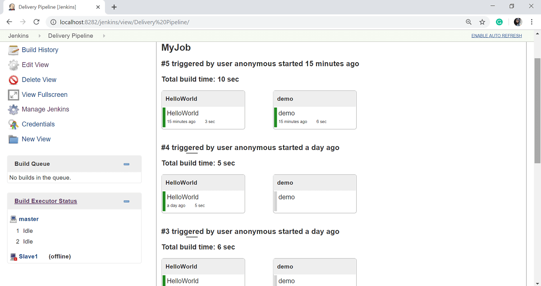Open a new browser tab
541x286 pixels.
pyautogui.click(x=114, y=7)
